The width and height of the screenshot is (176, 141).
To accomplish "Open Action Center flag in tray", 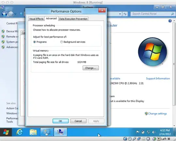I will pyautogui.click(x=138, y=132).
